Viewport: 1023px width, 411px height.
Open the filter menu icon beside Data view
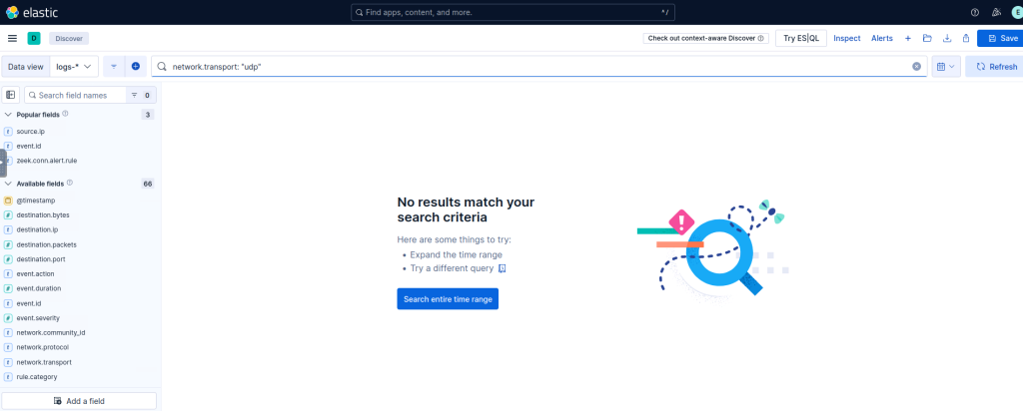click(113, 66)
